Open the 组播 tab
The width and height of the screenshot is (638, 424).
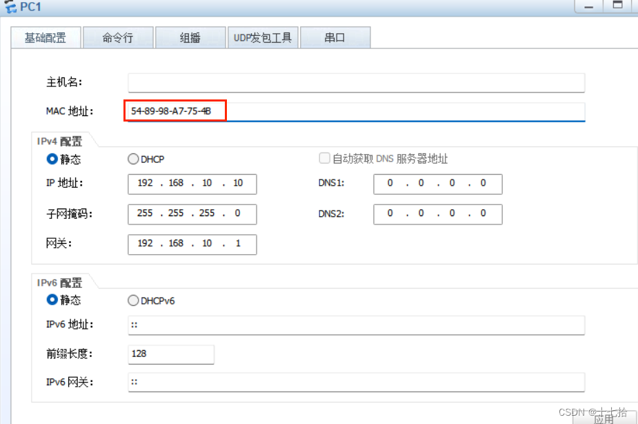click(x=190, y=38)
